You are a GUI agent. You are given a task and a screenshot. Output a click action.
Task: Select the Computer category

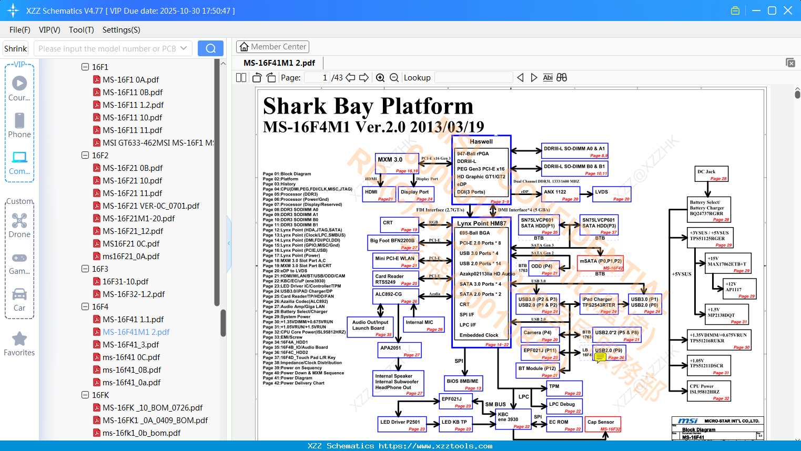[19, 162]
